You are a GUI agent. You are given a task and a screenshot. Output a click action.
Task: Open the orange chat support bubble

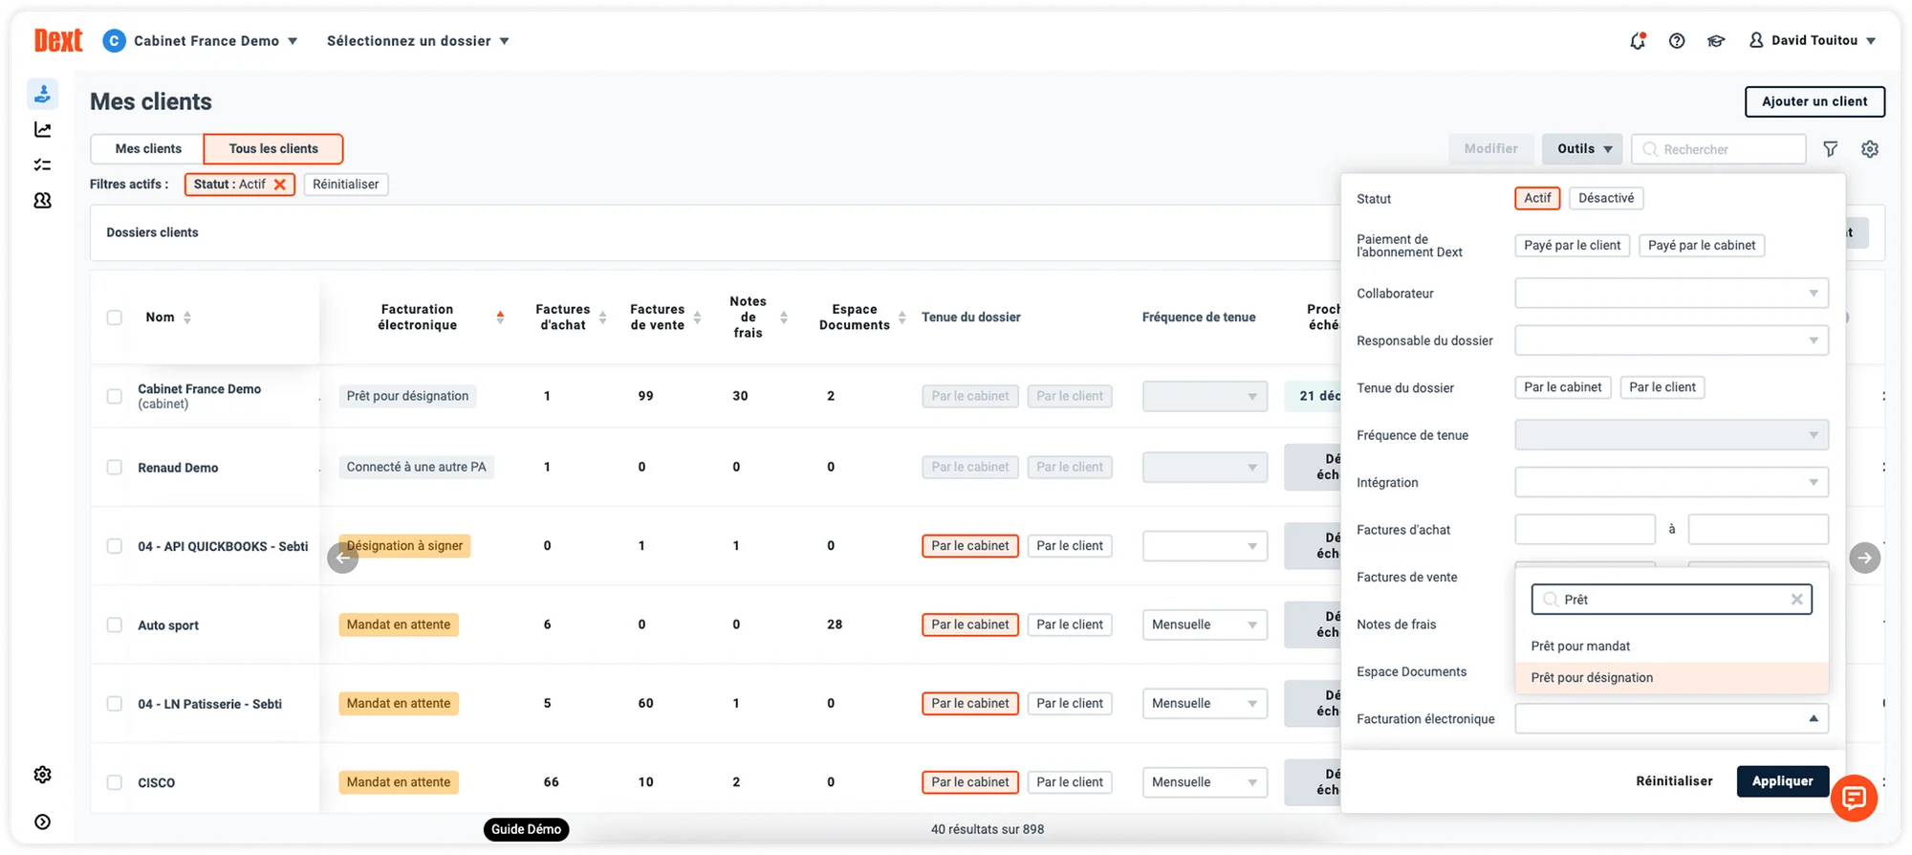(1854, 798)
